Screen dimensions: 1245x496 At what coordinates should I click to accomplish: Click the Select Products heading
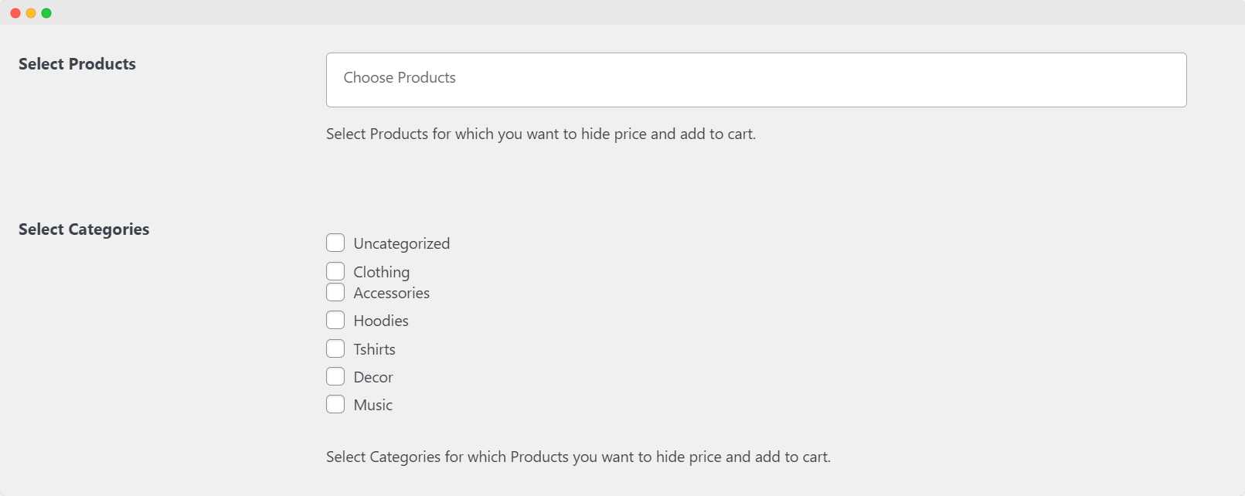(77, 64)
